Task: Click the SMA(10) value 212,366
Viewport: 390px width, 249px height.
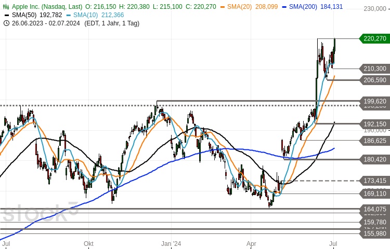Action: coord(112,15)
